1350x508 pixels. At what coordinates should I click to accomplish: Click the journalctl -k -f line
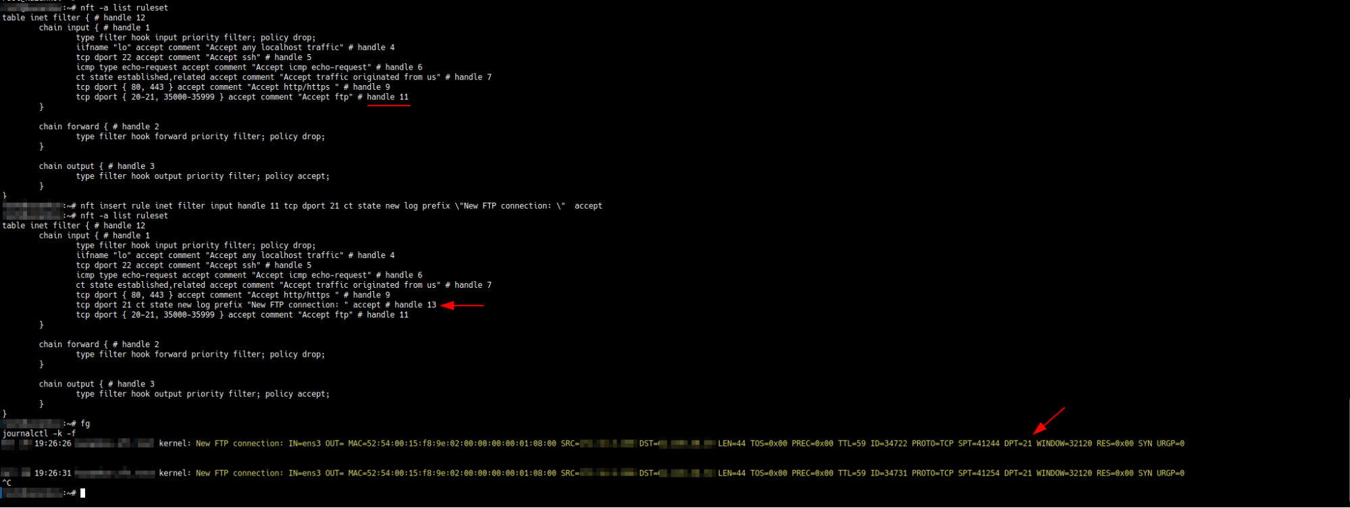[x=39, y=434]
